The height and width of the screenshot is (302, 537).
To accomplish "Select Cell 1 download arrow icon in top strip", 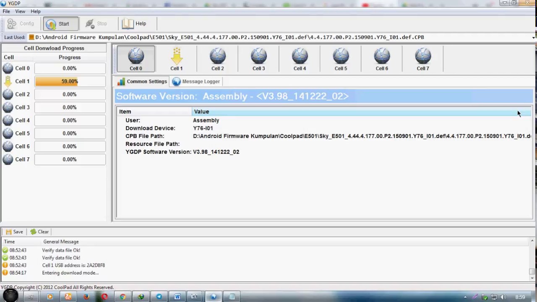I will coord(177,59).
